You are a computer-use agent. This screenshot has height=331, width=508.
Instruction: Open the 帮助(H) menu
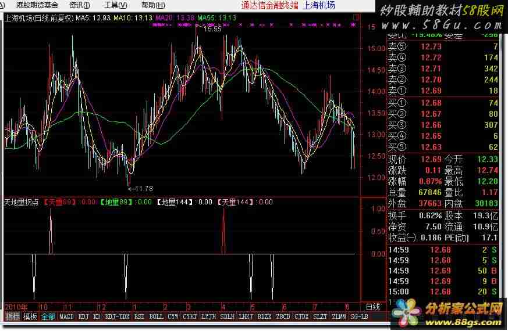[153, 5]
